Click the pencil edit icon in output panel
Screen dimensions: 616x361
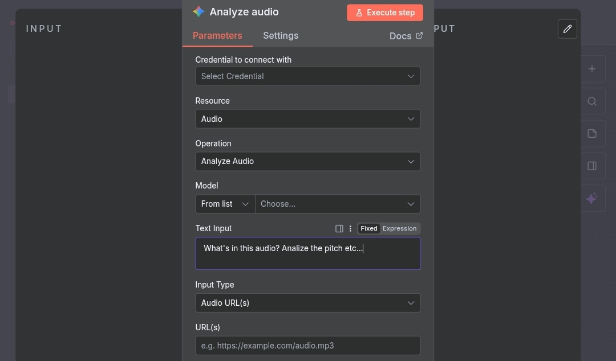click(567, 29)
